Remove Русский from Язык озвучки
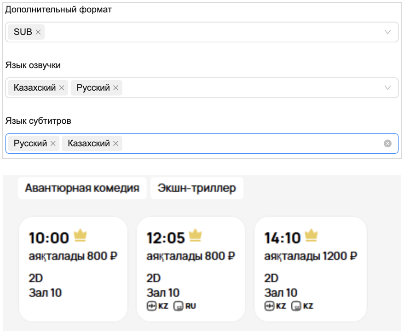This screenshot has width=404, height=334. [x=115, y=88]
